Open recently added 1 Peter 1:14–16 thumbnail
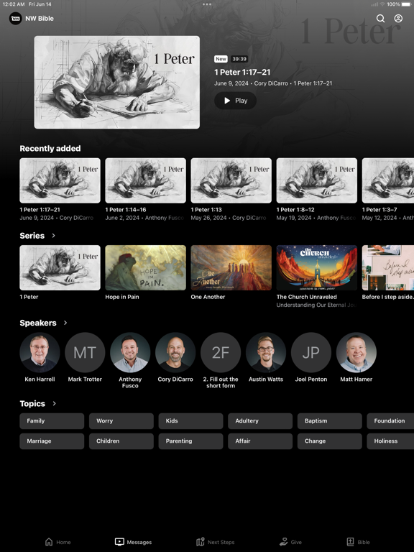414x552 pixels. tap(145, 180)
